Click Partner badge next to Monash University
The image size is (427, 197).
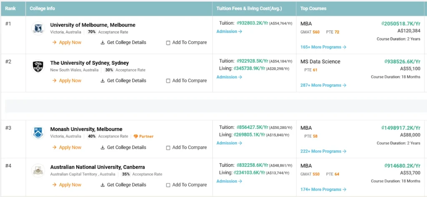pos(143,136)
